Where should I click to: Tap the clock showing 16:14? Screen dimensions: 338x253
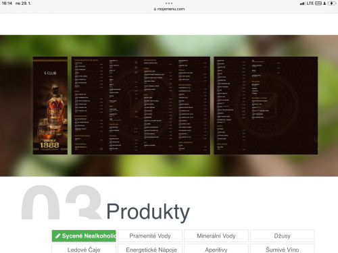pyautogui.click(x=7, y=3)
